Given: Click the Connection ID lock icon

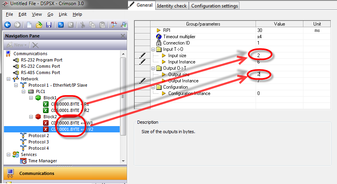Looking at the screenshot, I should click(158, 43).
